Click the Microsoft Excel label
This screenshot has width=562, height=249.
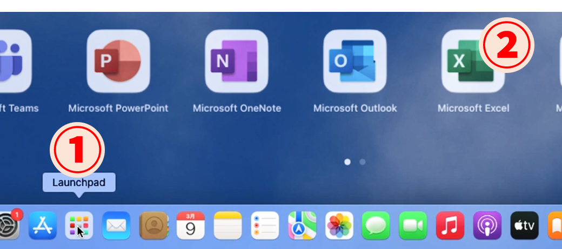click(x=473, y=108)
